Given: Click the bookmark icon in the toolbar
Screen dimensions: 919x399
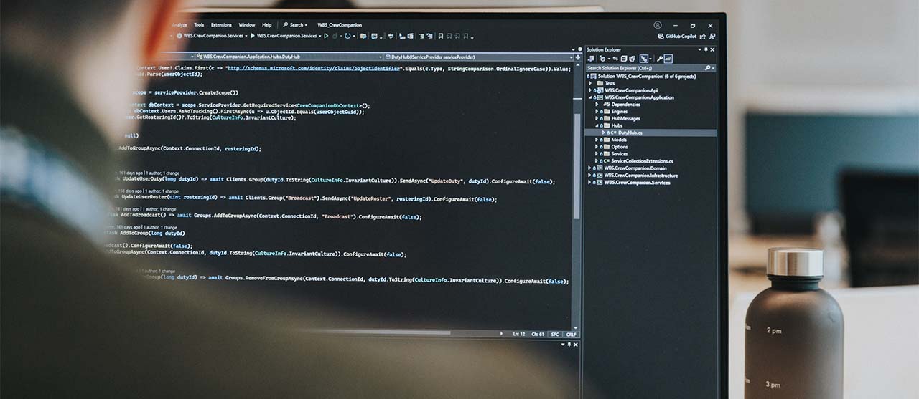Looking at the screenshot, I should pyautogui.click(x=440, y=36).
